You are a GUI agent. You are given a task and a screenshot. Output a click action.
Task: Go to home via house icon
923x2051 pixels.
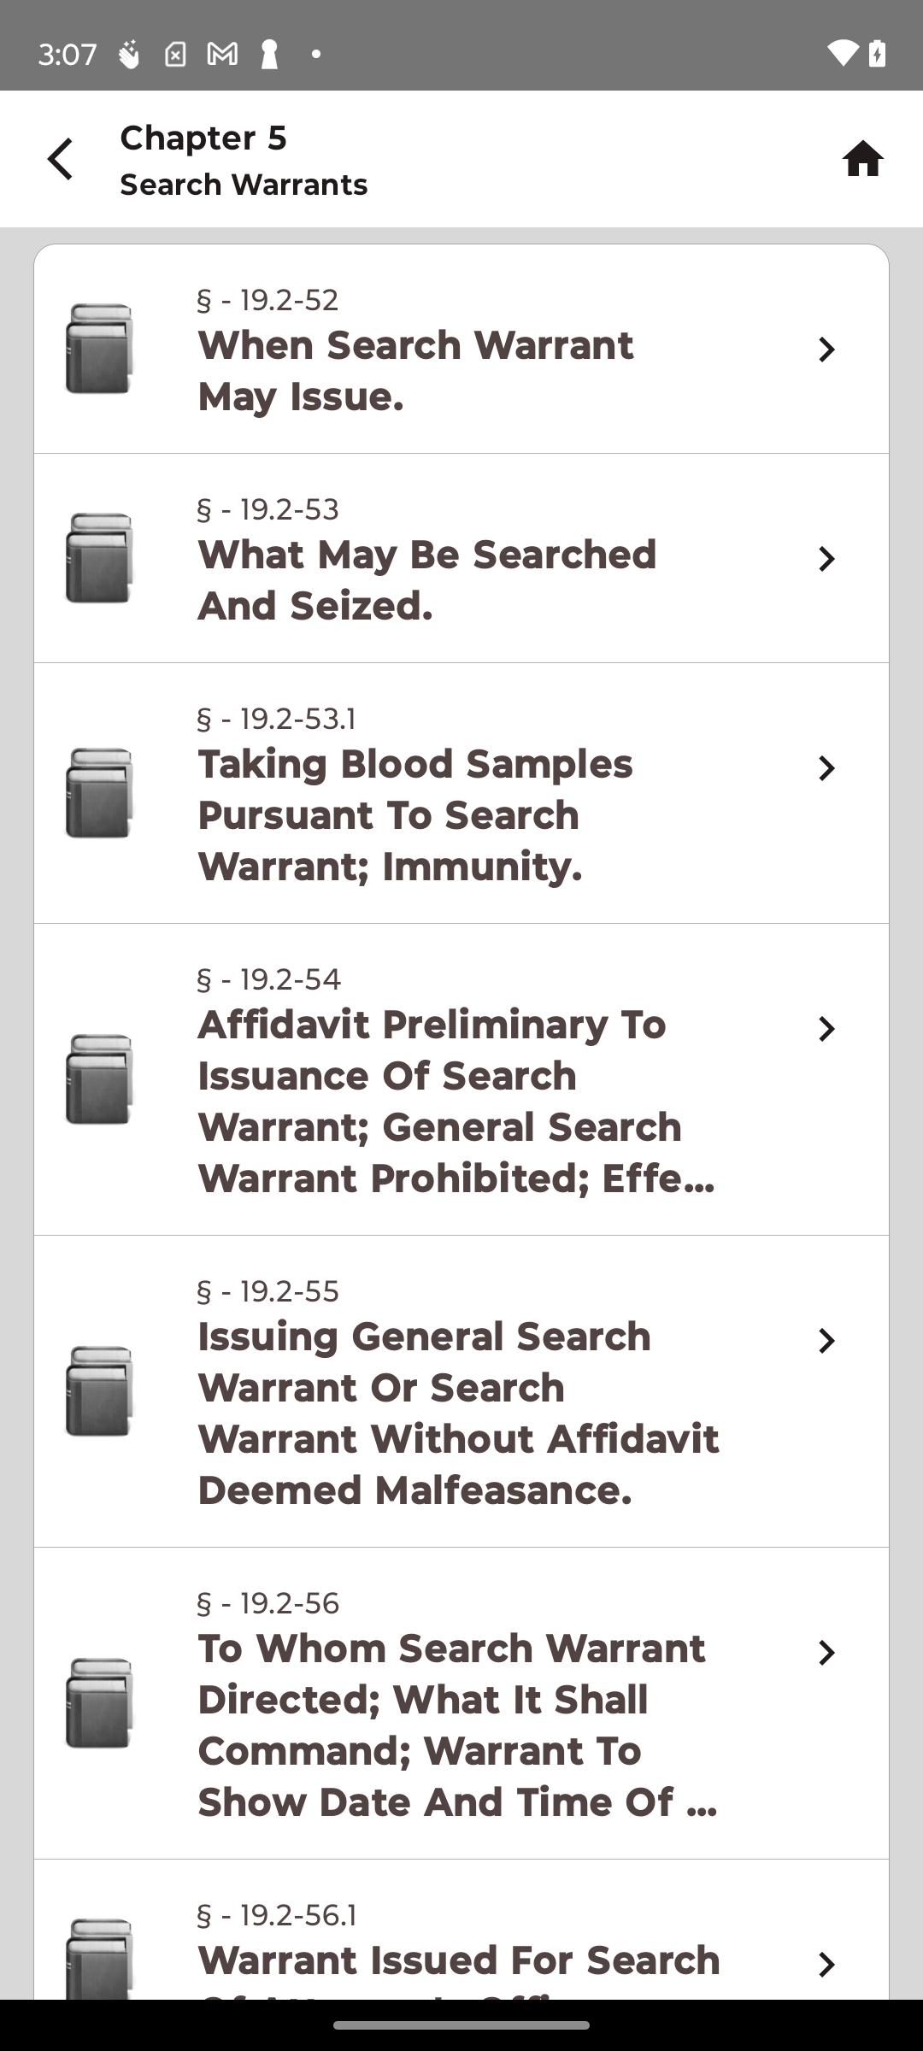coord(862,160)
